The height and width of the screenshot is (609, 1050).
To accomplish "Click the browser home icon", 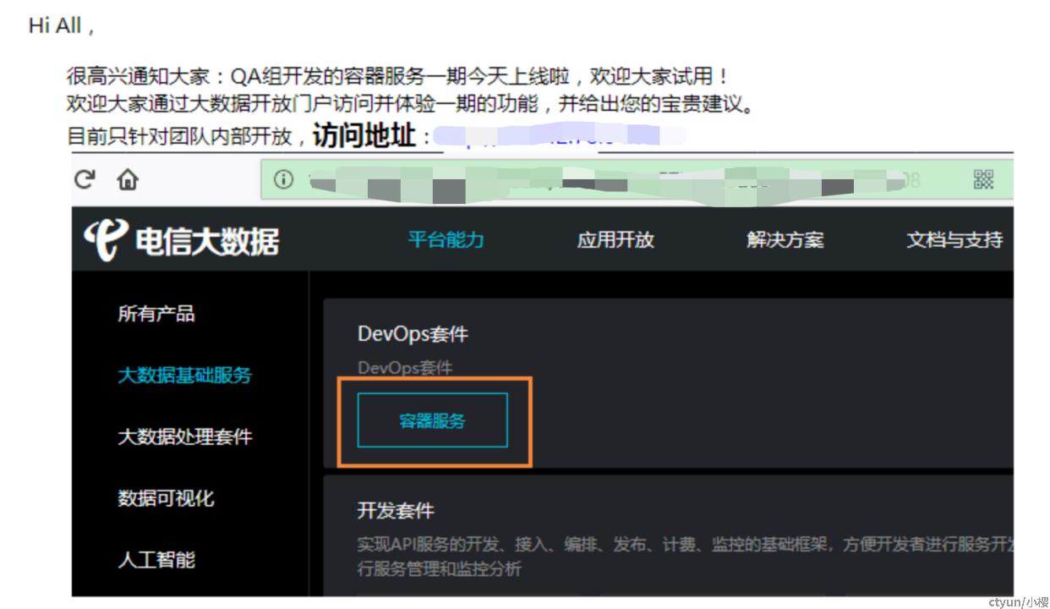I will 128,179.
